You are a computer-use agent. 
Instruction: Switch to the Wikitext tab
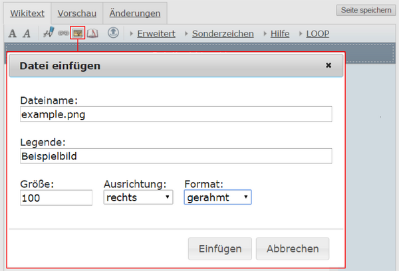(27, 13)
